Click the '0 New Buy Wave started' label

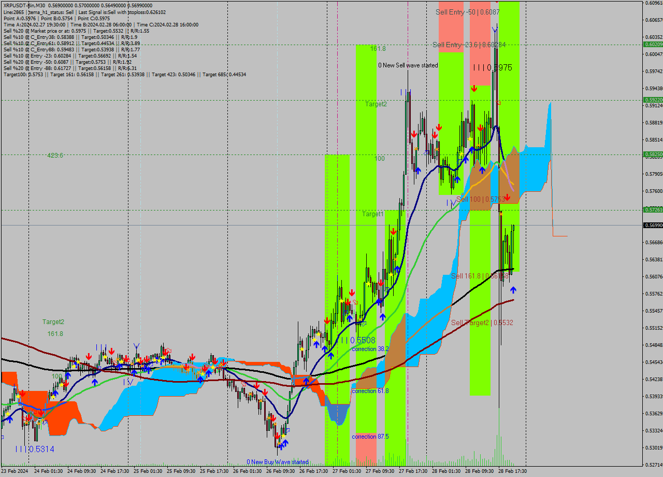point(278,461)
